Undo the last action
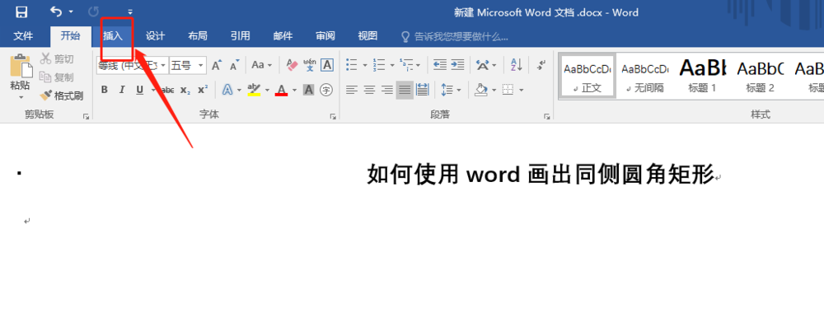 click(56, 11)
